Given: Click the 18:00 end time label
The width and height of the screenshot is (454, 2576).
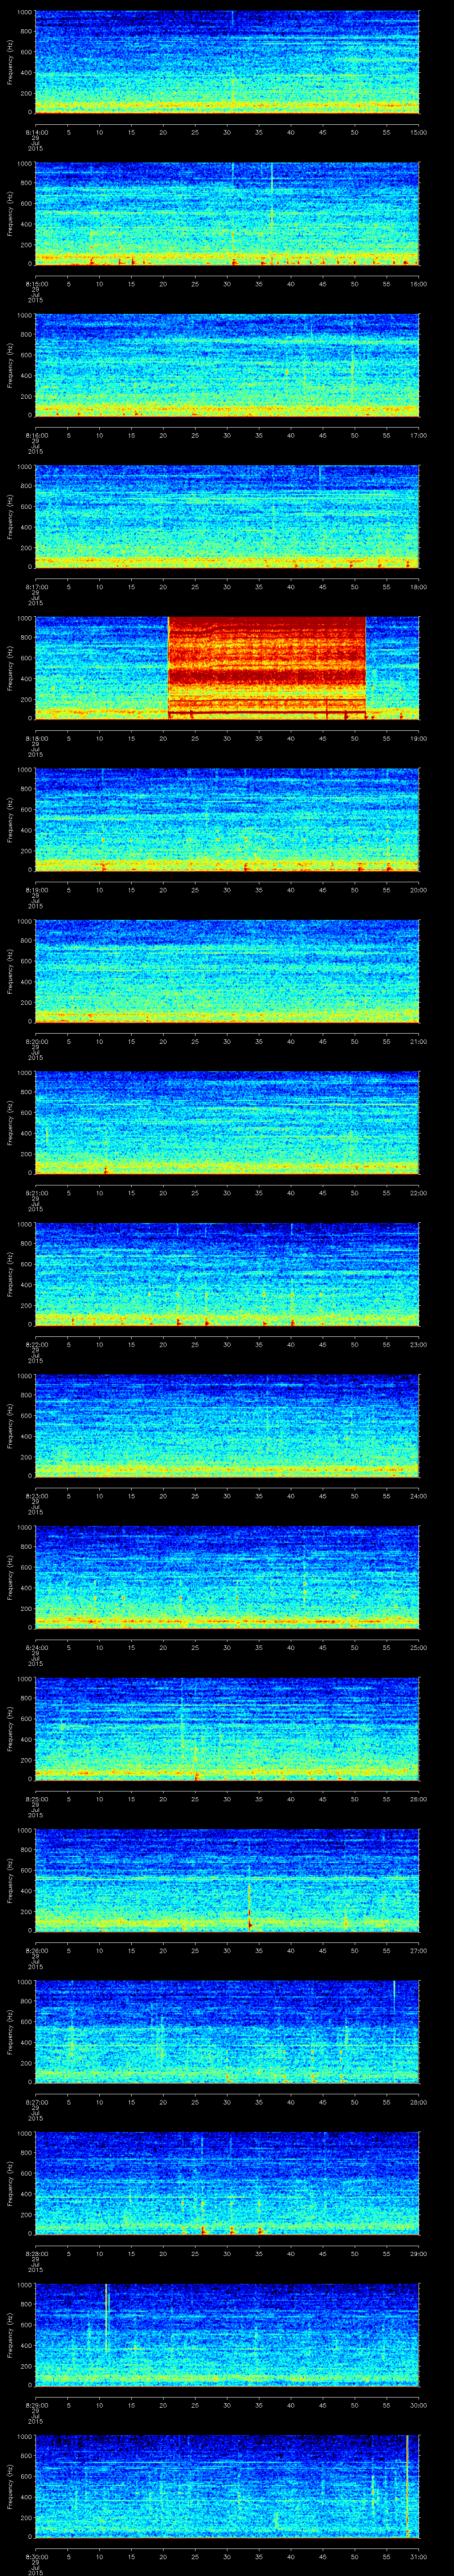Looking at the screenshot, I should (418, 586).
